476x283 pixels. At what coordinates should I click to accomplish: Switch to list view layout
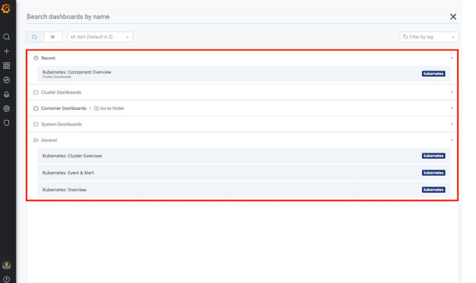(53, 37)
